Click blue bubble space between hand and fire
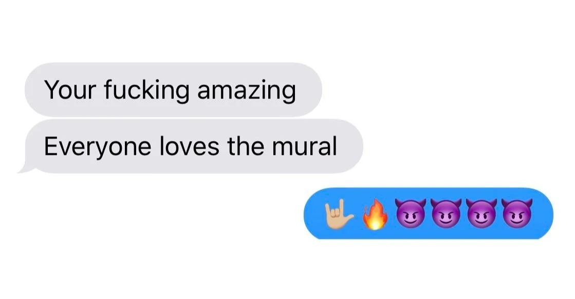 (x=358, y=214)
